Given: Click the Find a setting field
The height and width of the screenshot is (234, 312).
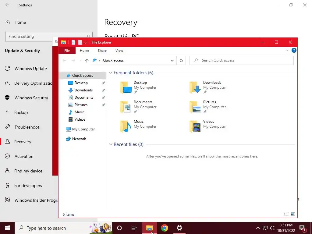Looking at the screenshot, I should pyautogui.click(x=48, y=37).
